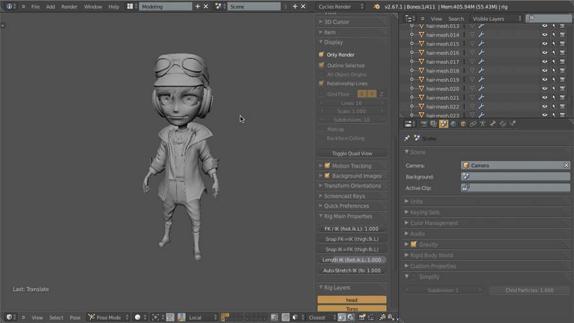The image size is (574, 323).
Task: Hide hair-mesh.014 with its eye icon
Action: click(x=545, y=35)
